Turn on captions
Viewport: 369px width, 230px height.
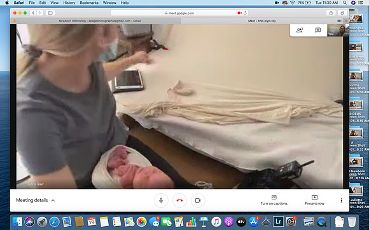(x=274, y=200)
